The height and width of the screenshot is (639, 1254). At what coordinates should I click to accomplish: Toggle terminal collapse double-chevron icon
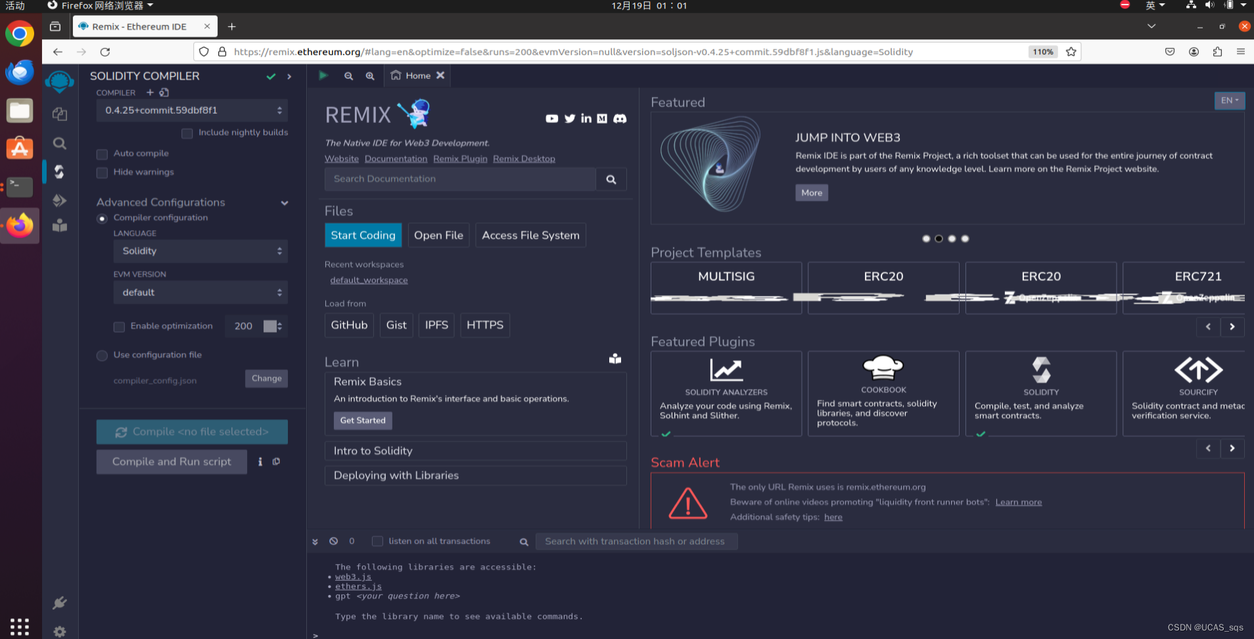315,542
